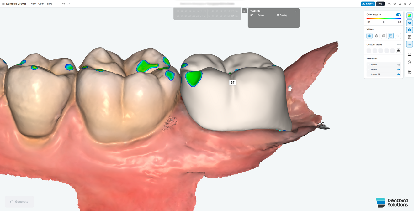Select the measurement ruler tool in sidebar
The image size is (414, 211).
click(410, 54)
